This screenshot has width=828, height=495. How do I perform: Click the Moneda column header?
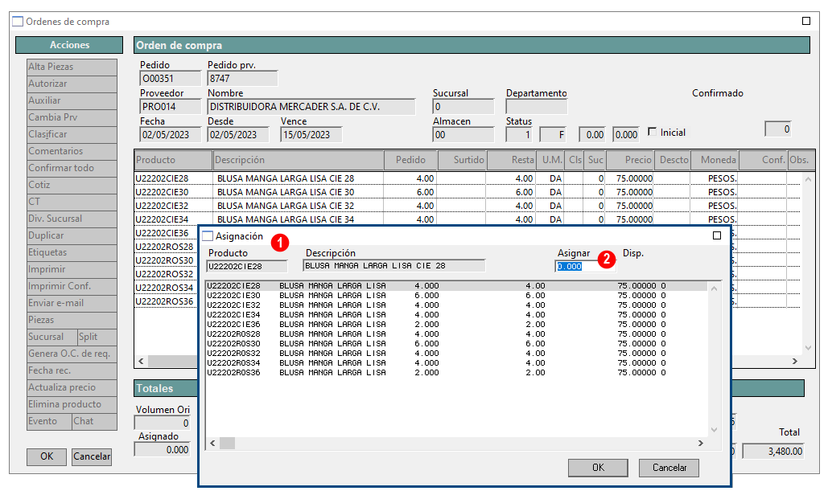click(x=714, y=160)
